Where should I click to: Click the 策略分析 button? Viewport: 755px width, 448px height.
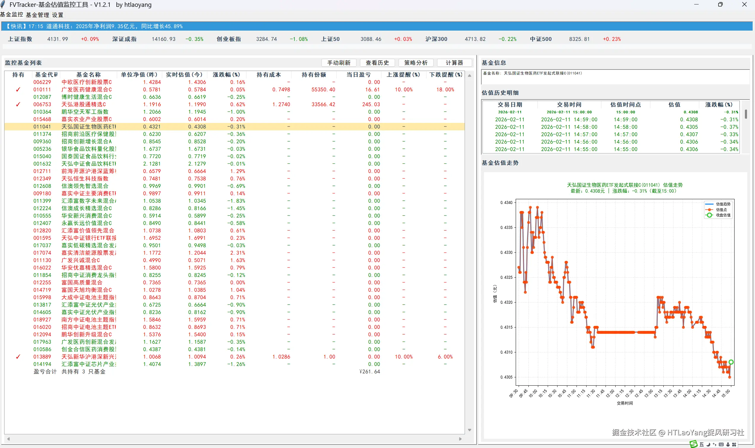[416, 63]
